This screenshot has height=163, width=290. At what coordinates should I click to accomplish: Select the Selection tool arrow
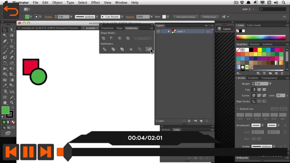coord(5,30)
